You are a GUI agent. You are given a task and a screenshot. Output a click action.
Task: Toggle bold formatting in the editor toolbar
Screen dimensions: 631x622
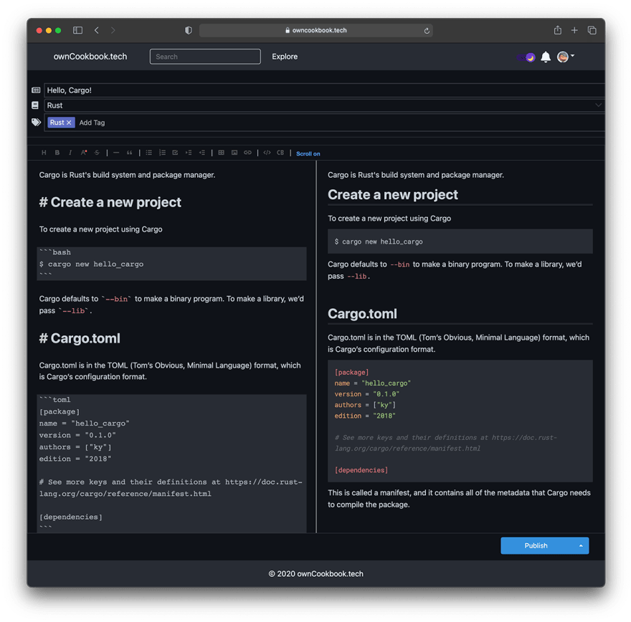[57, 153]
